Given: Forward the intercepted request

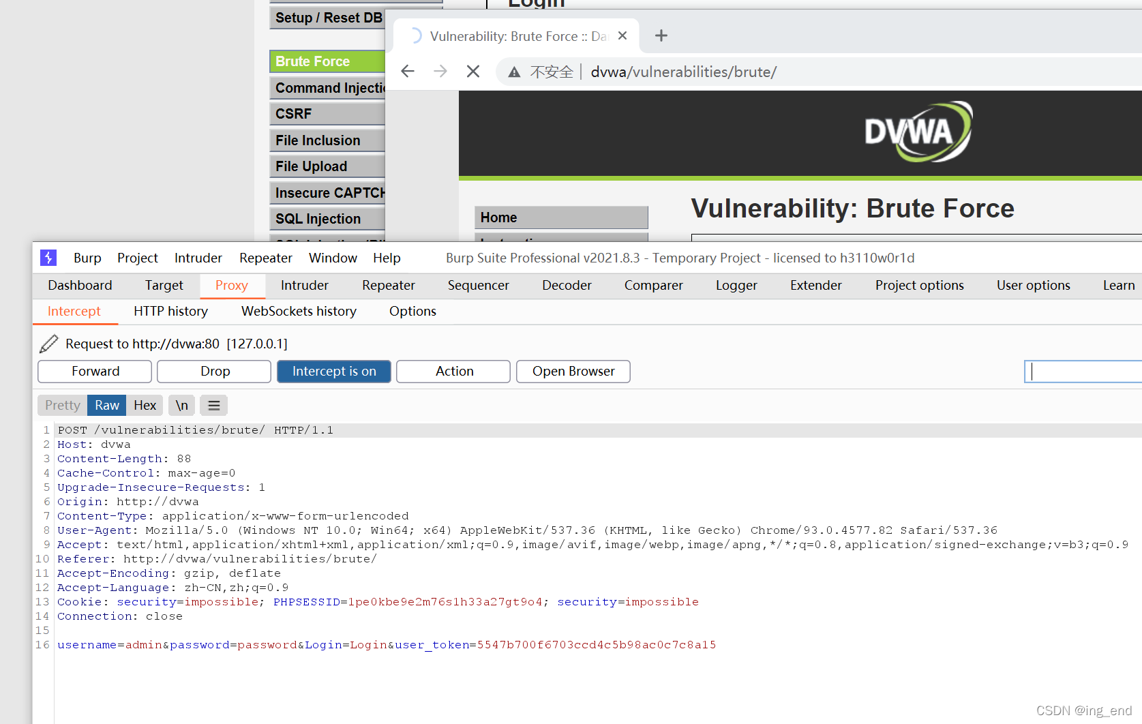Looking at the screenshot, I should tap(95, 372).
